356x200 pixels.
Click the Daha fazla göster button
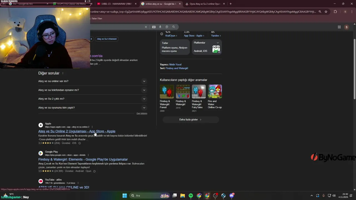[191, 120]
